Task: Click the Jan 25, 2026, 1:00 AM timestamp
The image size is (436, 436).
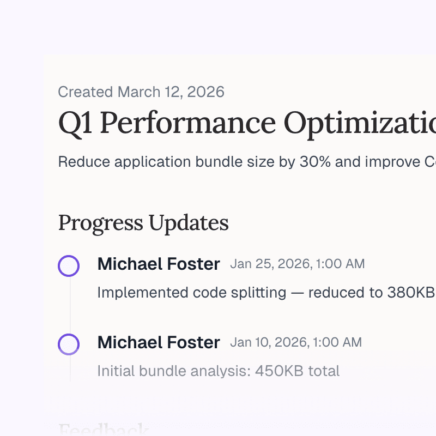Action: pos(298,264)
